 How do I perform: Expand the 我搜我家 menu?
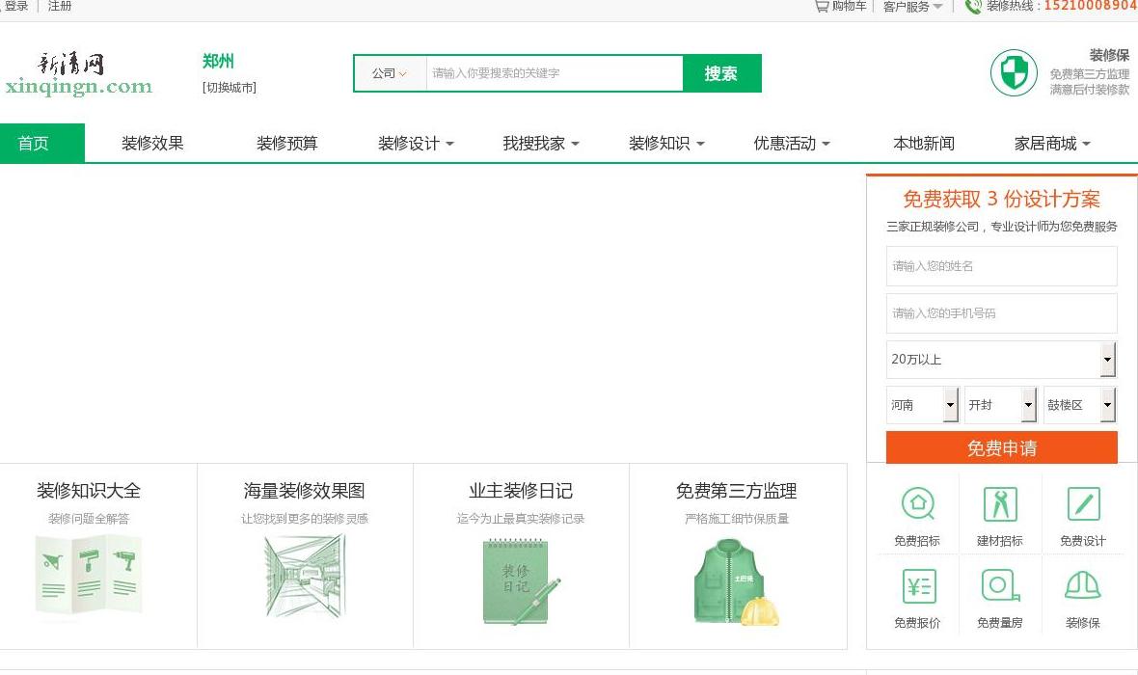(x=541, y=144)
